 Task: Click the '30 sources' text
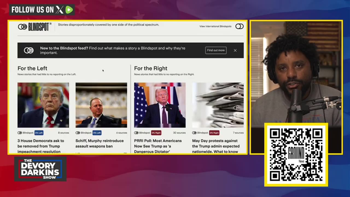(179, 133)
